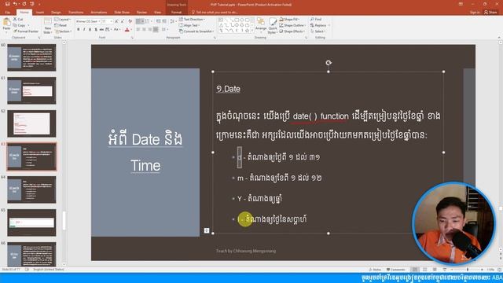Toggle the Notes pane in status bar

coord(375,270)
